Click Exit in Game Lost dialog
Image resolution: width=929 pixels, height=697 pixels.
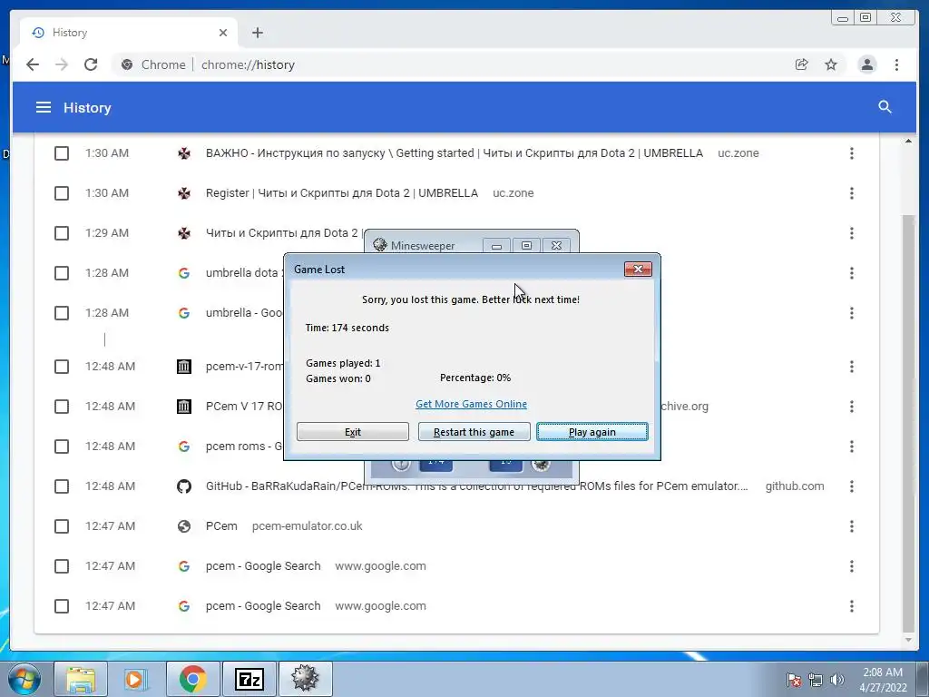[353, 432]
